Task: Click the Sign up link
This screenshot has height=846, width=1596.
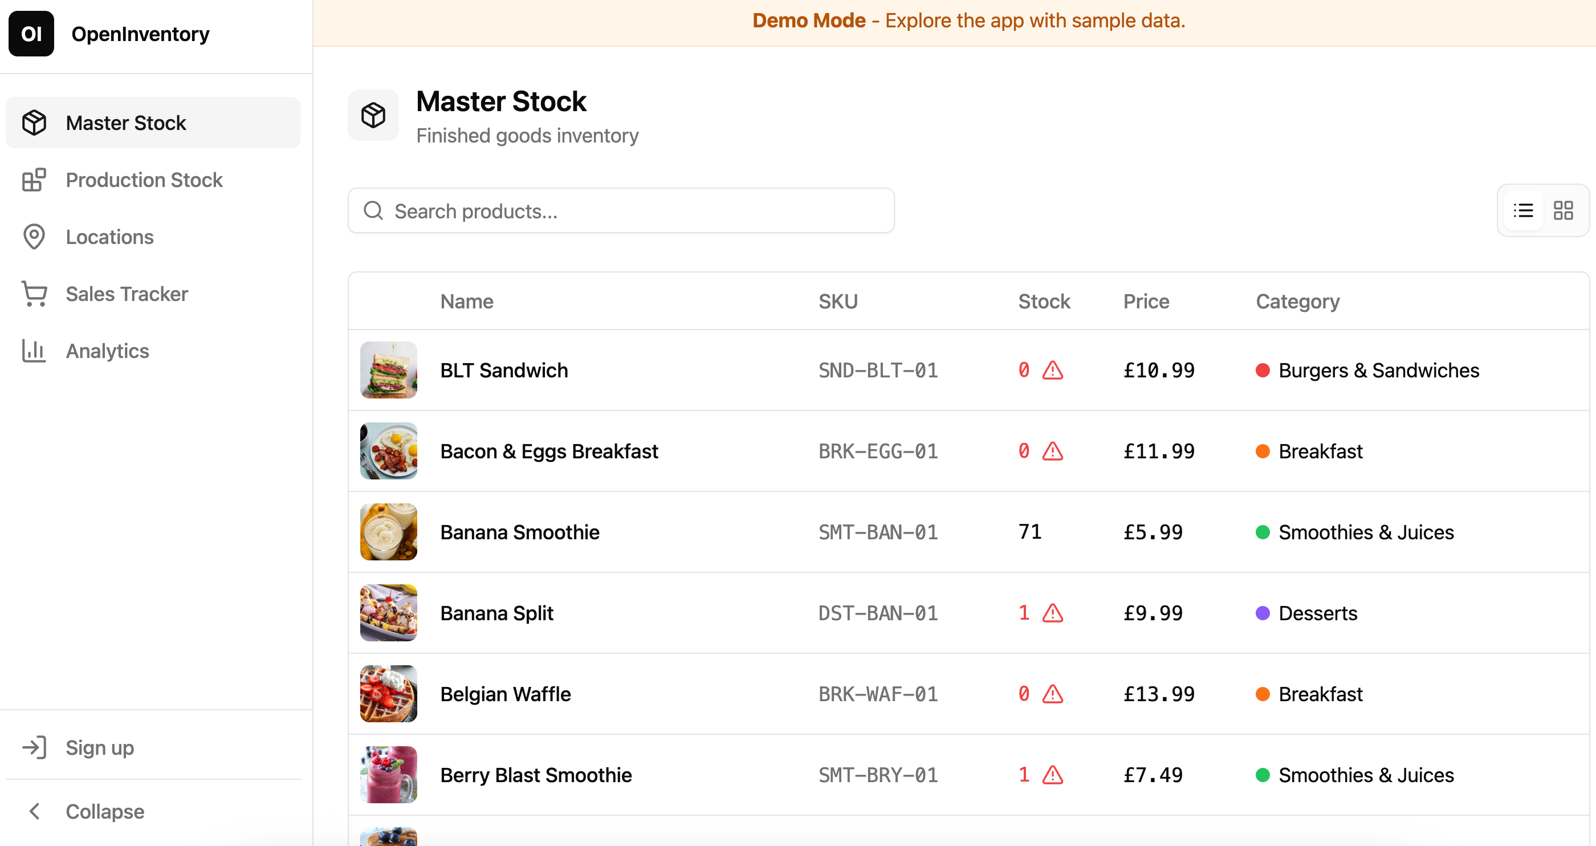Action: click(99, 747)
